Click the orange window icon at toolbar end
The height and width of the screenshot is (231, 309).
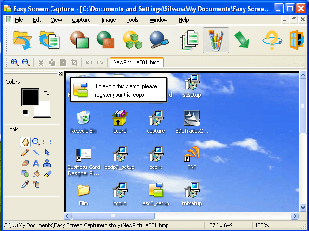tap(296, 40)
